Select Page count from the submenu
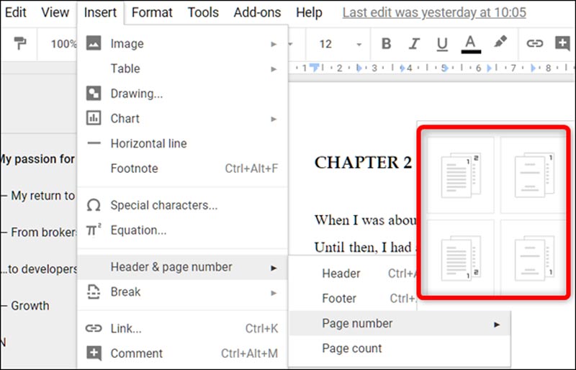This screenshot has height=370, width=576. [x=400, y=348]
